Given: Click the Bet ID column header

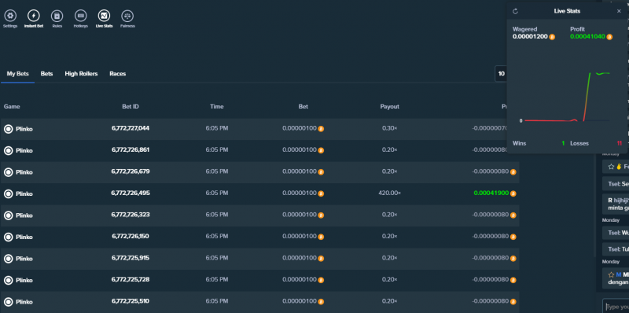Looking at the screenshot, I should pyautogui.click(x=131, y=107).
